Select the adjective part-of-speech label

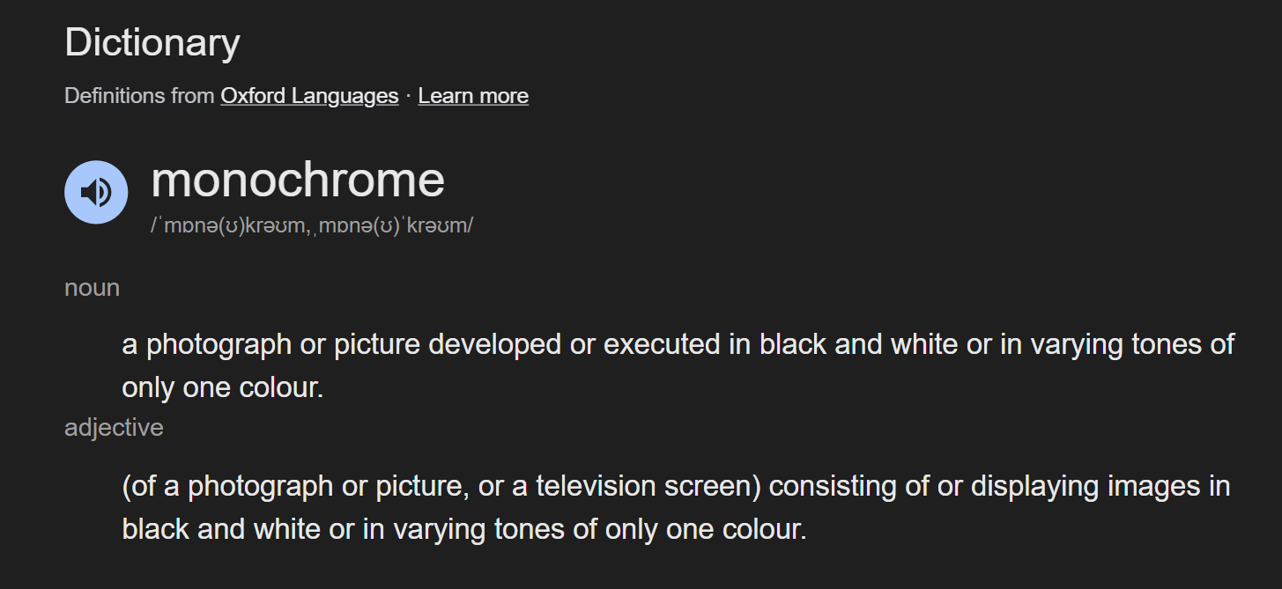click(114, 428)
